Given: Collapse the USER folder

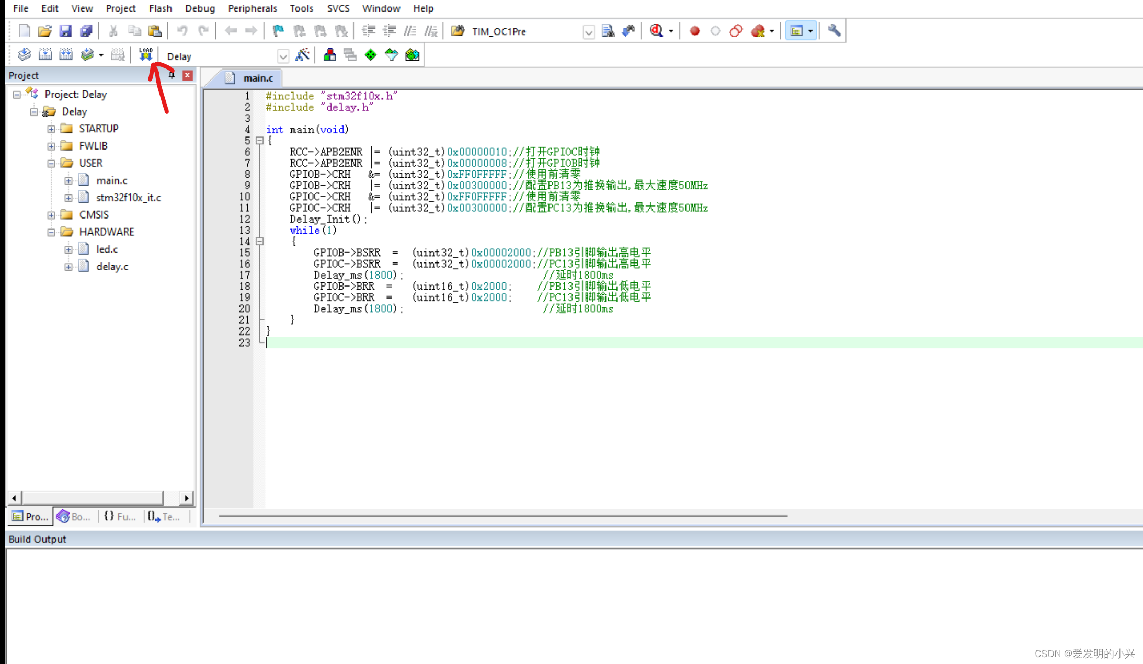Looking at the screenshot, I should point(51,163).
